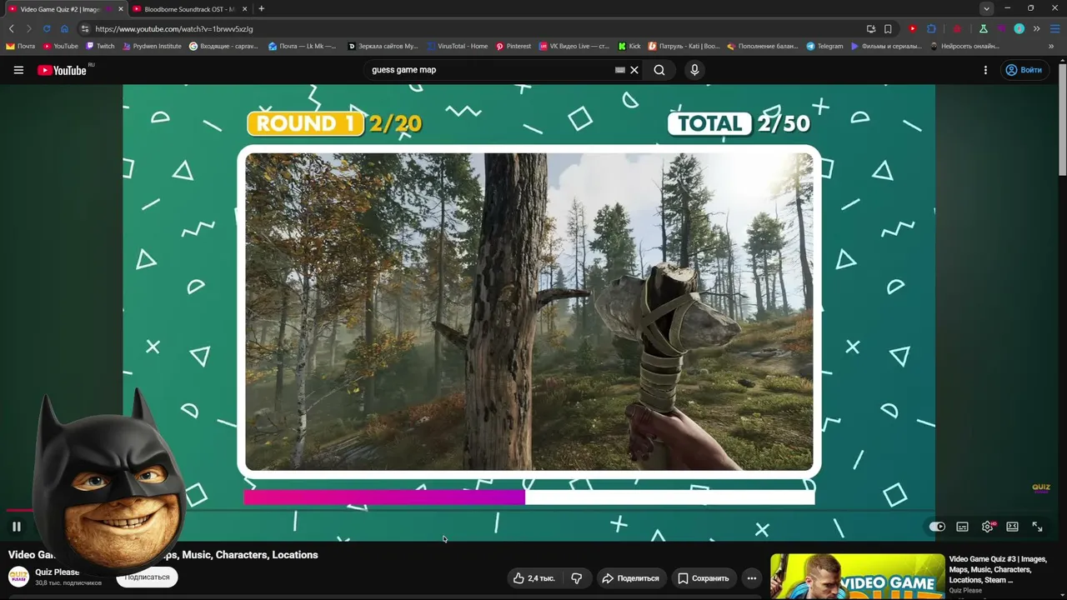Open the VK Видео Live bookmark
This screenshot has width=1067, height=600.
point(574,47)
